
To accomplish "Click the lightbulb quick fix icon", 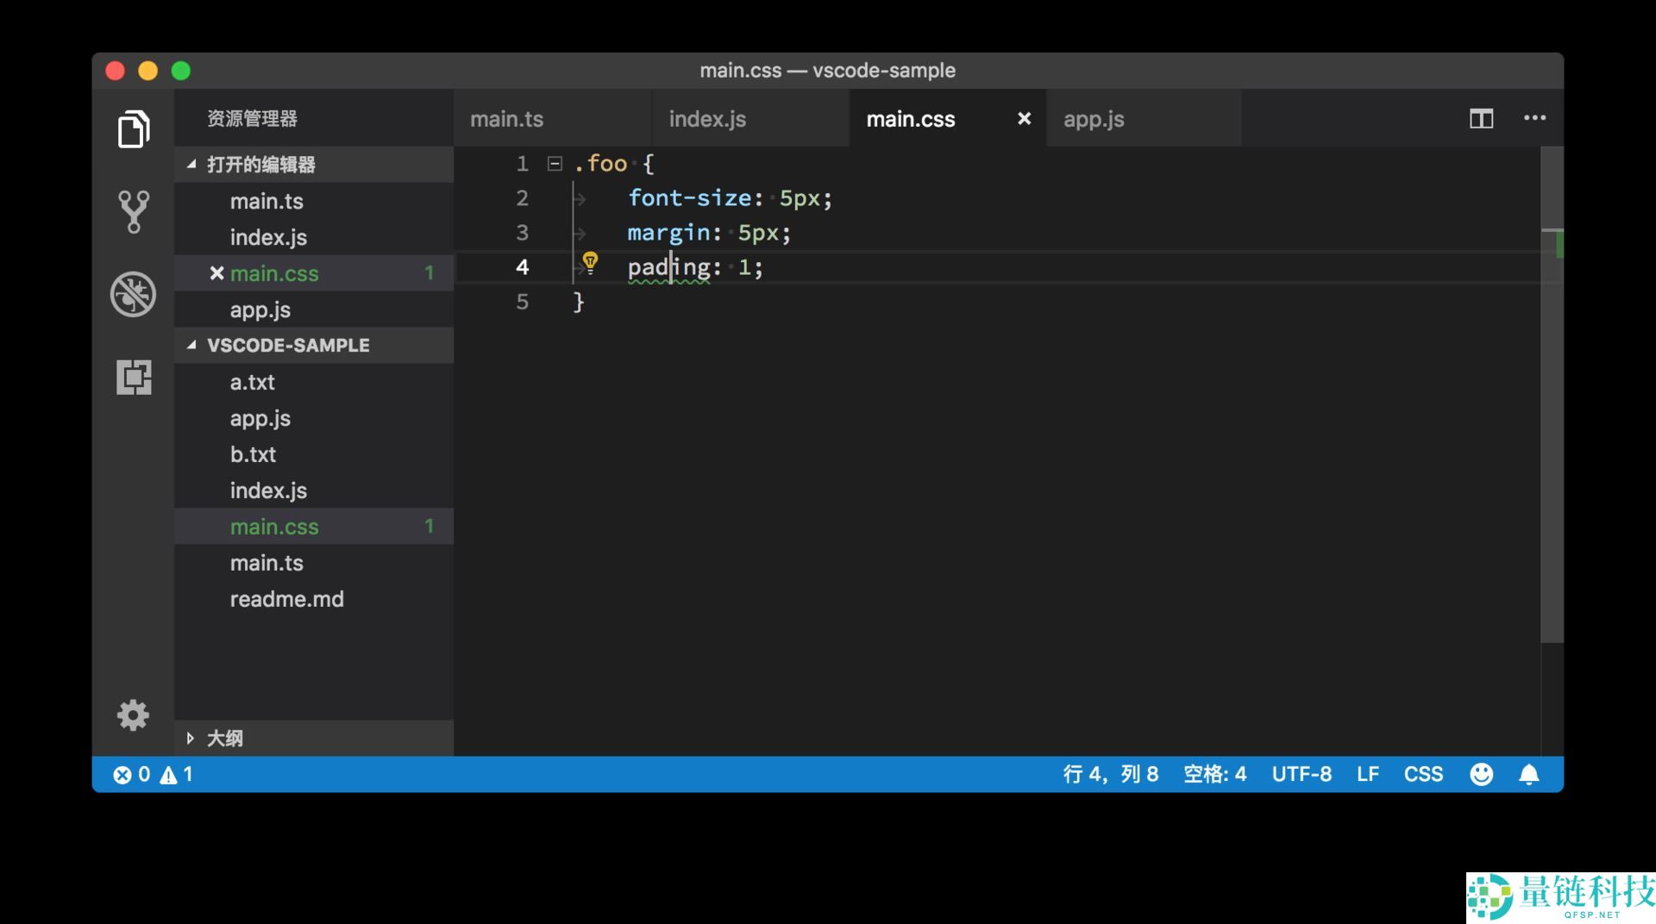I will [x=590, y=262].
